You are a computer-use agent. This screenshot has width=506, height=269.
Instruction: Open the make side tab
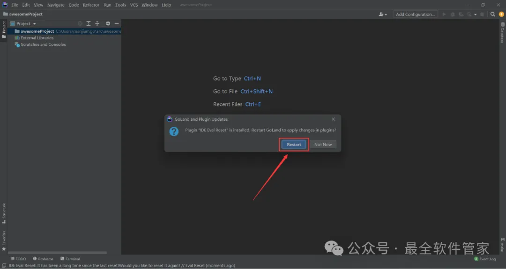coord(502,245)
